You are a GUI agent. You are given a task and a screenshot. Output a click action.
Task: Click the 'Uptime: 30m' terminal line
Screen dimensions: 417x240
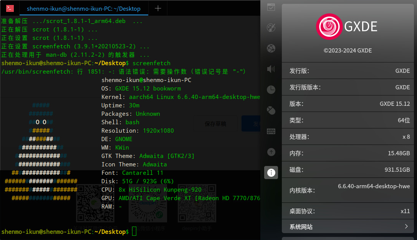(120, 105)
